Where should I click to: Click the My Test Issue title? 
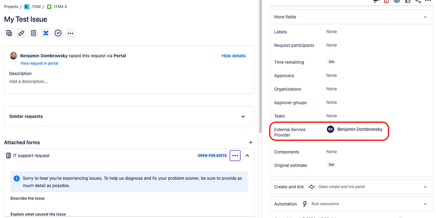coord(26,20)
